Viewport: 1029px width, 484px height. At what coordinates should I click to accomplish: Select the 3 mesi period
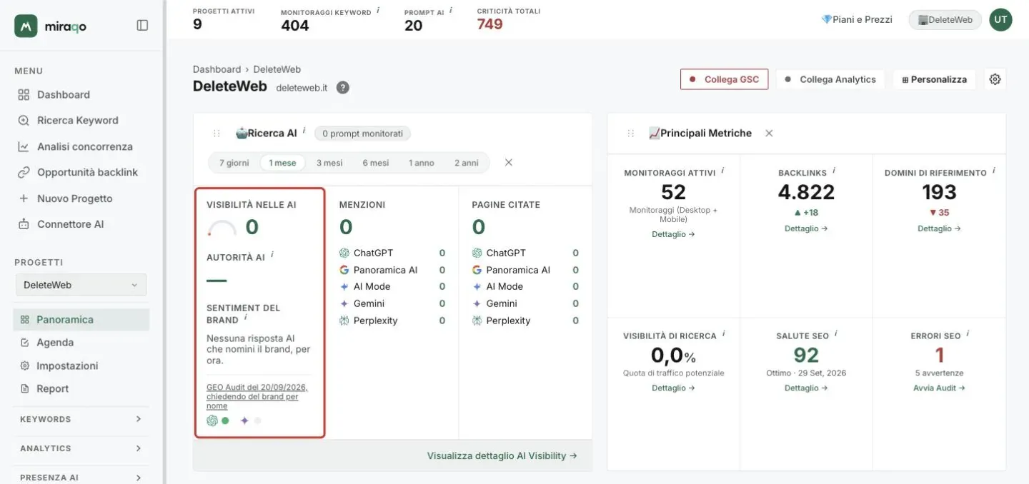click(x=329, y=163)
